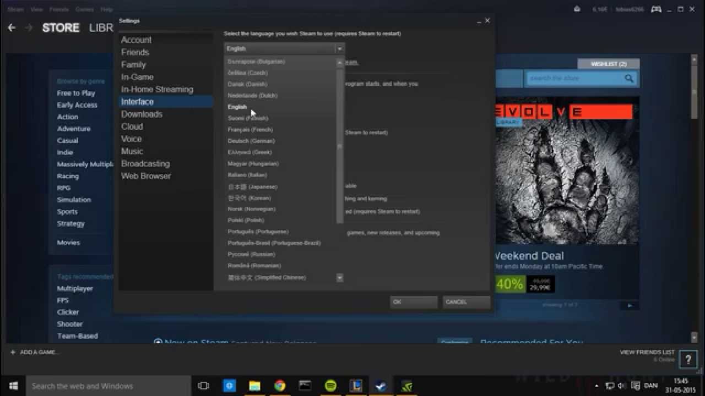Open Windows Start menu

coord(13,386)
